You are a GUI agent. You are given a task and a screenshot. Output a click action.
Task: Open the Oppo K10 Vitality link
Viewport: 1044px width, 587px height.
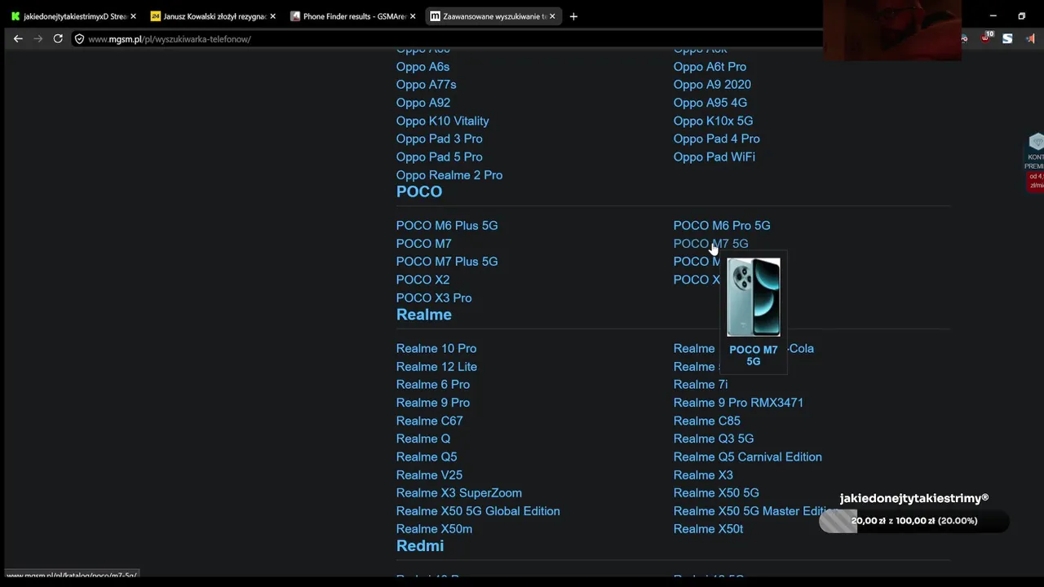pyautogui.click(x=443, y=121)
